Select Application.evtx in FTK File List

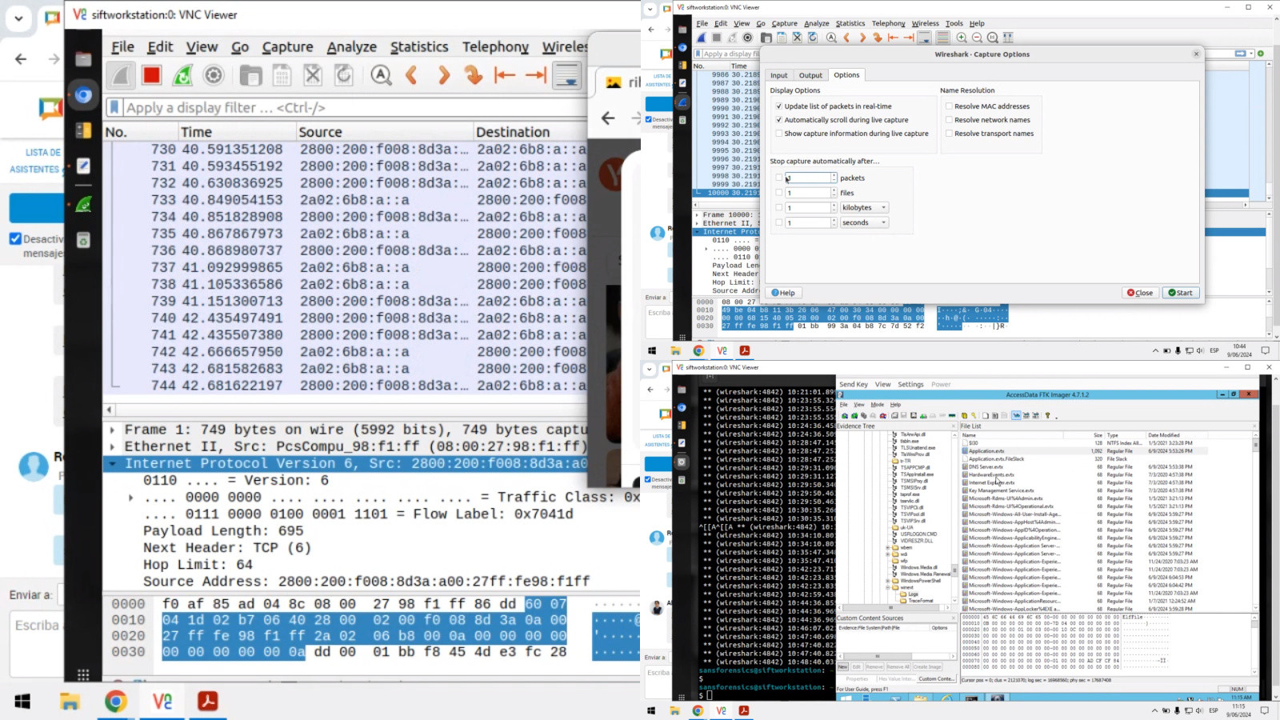pyautogui.click(x=986, y=451)
